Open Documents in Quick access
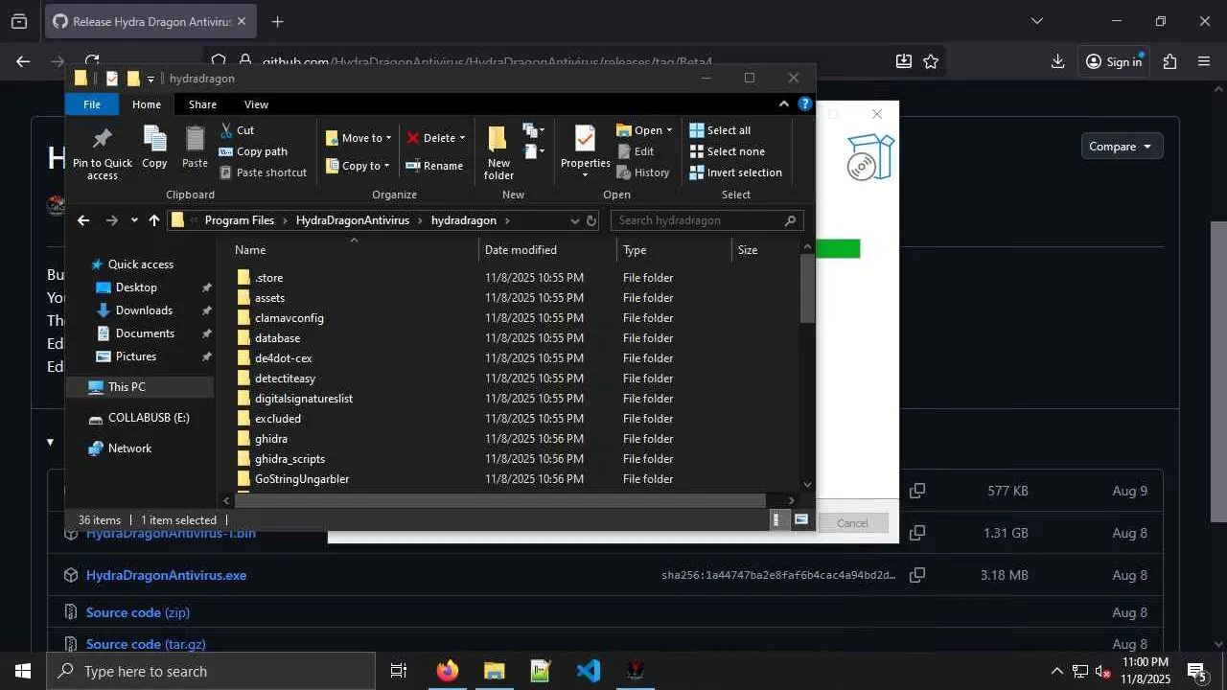The image size is (1227, 690). tap(145, 333)
